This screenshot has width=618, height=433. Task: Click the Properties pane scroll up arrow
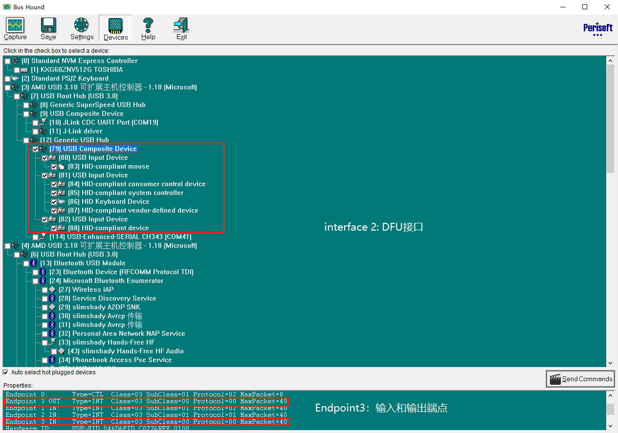point(610,395)
